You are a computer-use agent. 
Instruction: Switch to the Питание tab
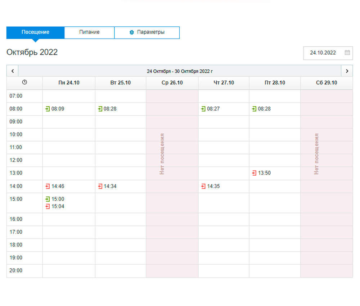point(89,32)
